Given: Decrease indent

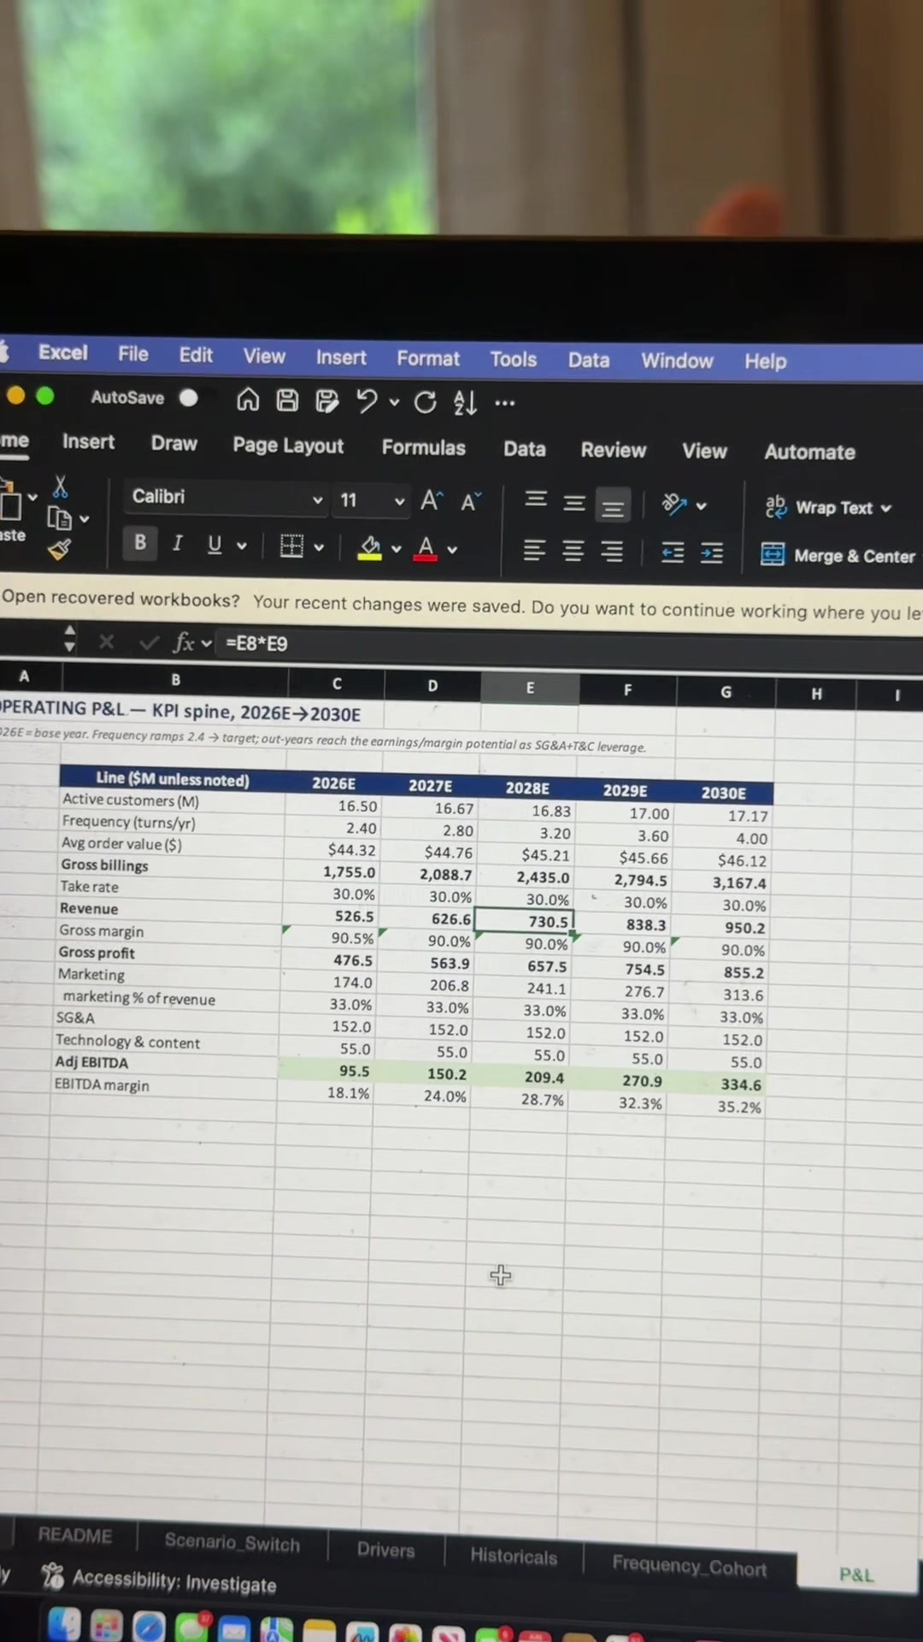Looking at the screenshot, I should pyautogui.click(x=673, y=553).
